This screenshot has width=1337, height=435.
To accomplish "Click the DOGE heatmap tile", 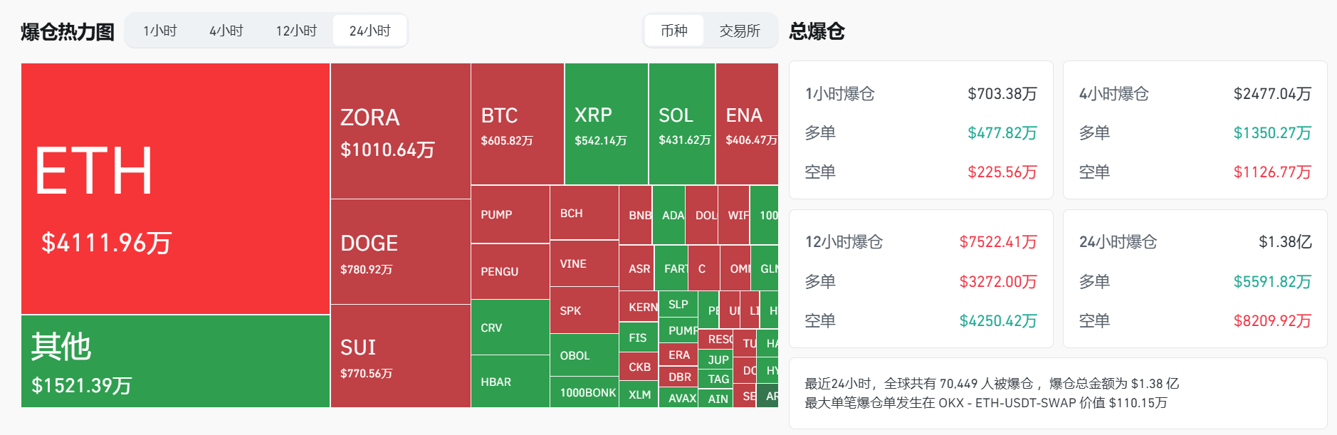I will point(400,252).
